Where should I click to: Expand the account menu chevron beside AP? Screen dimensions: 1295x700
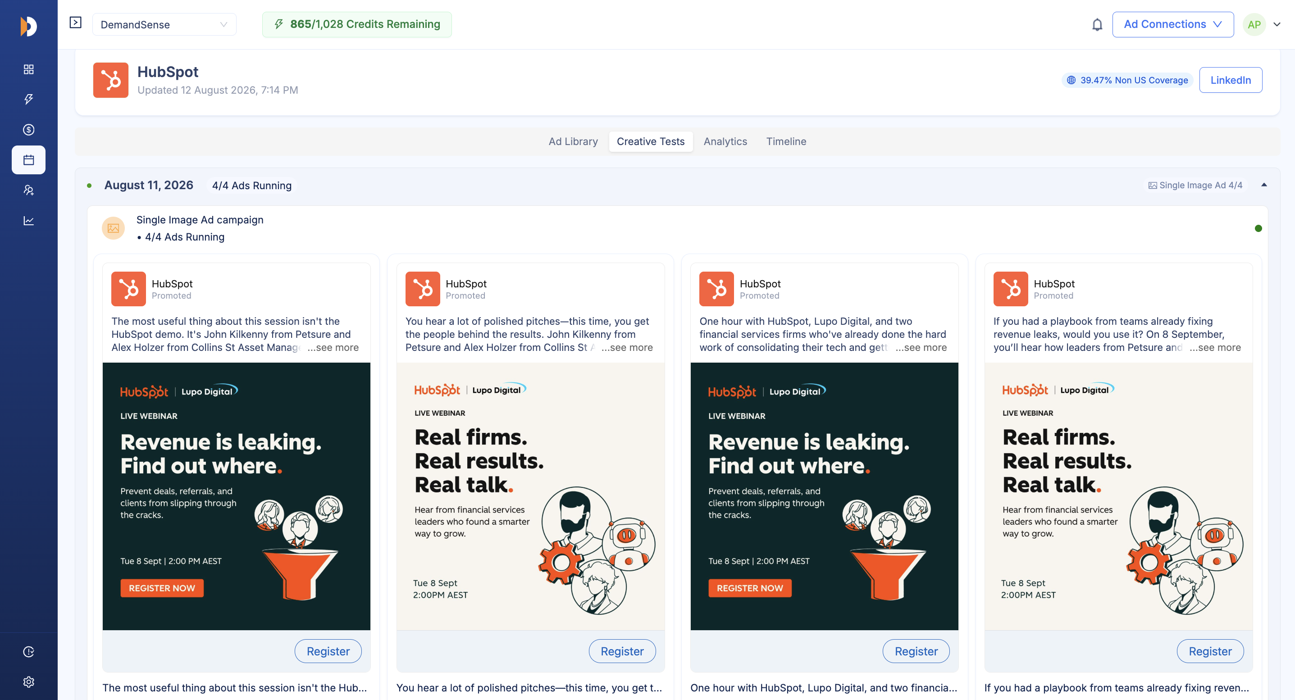coord(1277,24)
